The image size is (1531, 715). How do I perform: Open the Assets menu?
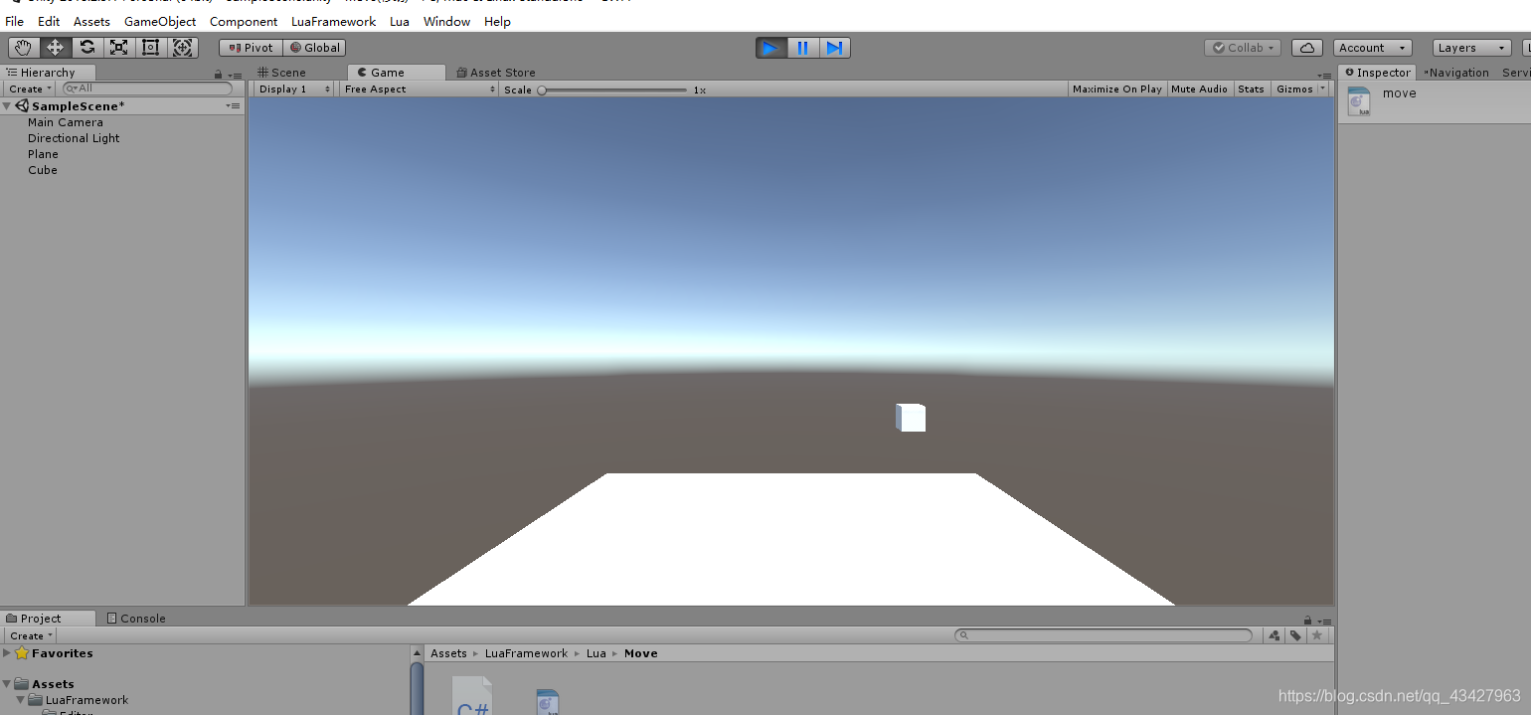(x=91, y=21)
